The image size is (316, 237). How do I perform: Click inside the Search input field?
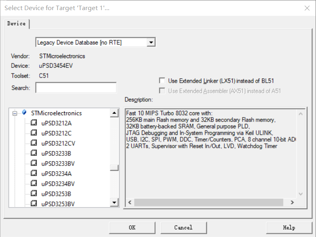76,88
